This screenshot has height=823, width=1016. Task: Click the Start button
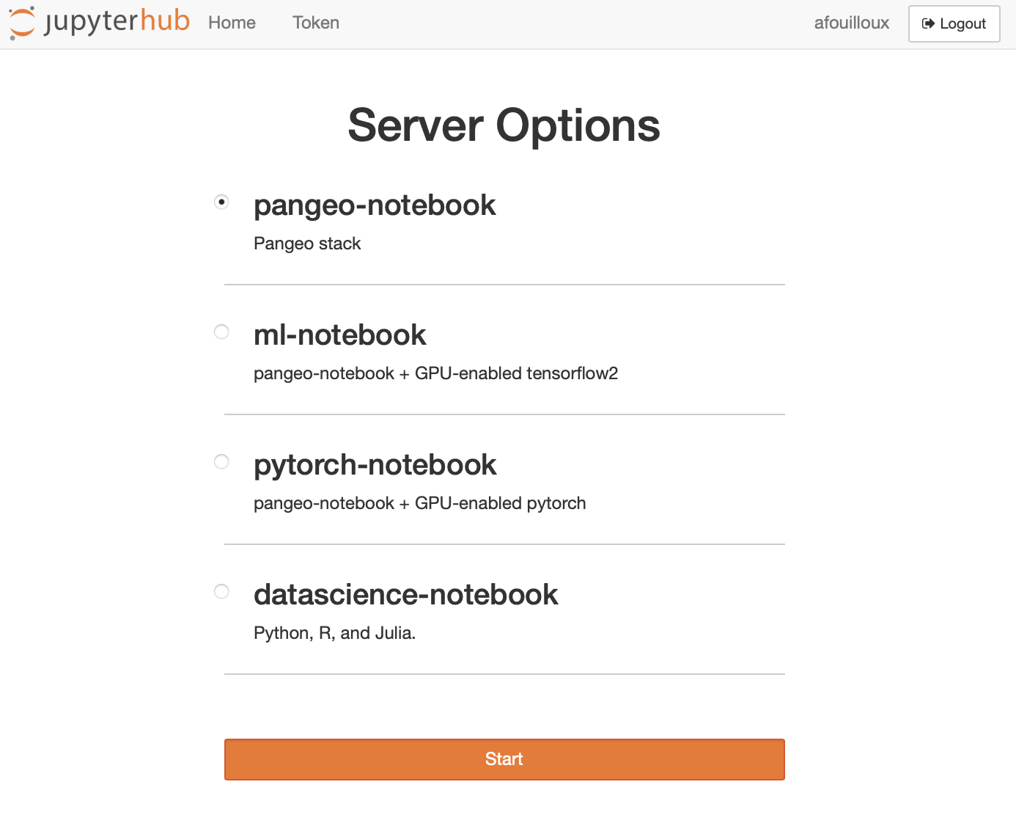(504, 759)
